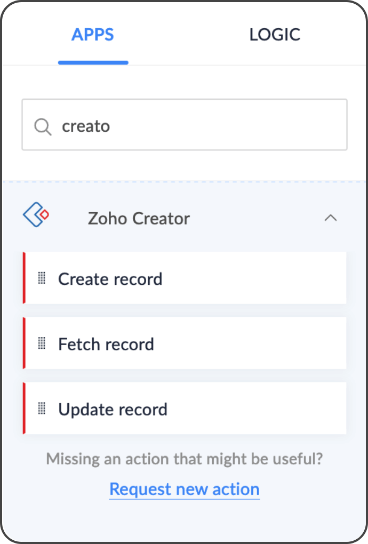Screen dimensions: 368x544
Task: Open the LOGIC tab
Action: point(275,35)
